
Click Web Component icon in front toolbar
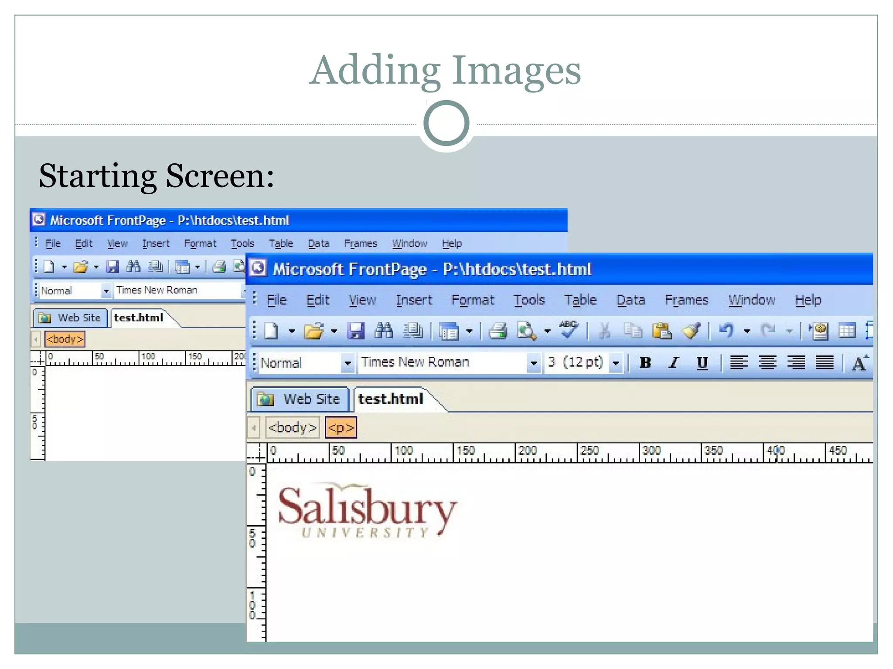point(818,331)
